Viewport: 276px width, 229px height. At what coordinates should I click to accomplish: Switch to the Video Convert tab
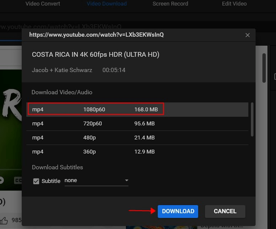(x=43, y=4)
